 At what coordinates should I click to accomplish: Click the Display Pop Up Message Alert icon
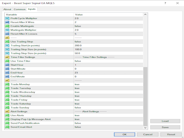[x=7, y=119]
